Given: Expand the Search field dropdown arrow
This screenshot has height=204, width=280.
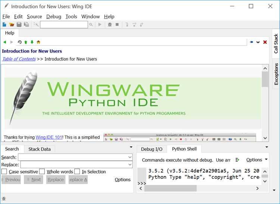Looking at the screenshot, I should 130,157.
